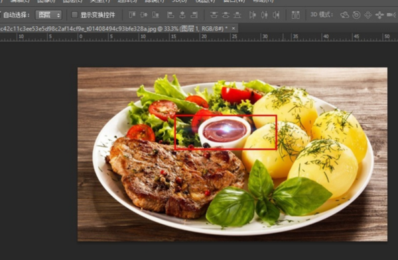Click the Auto-Align Layers icon

coord(295,15)
